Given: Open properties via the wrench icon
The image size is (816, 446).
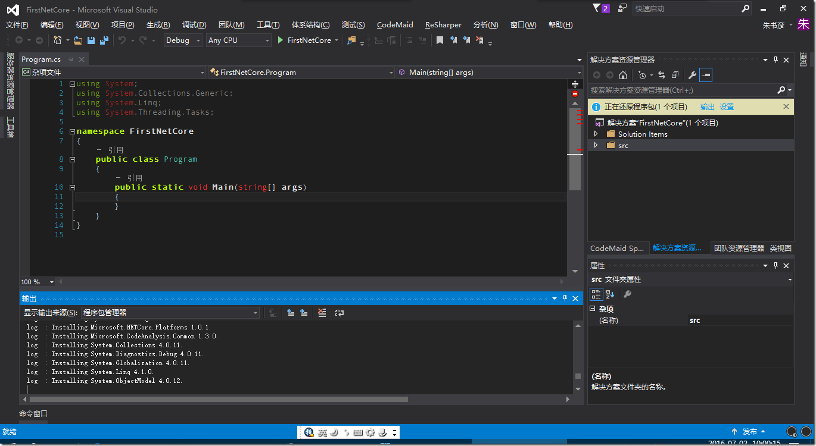Looking at the screenshot, I should [692, 75].
